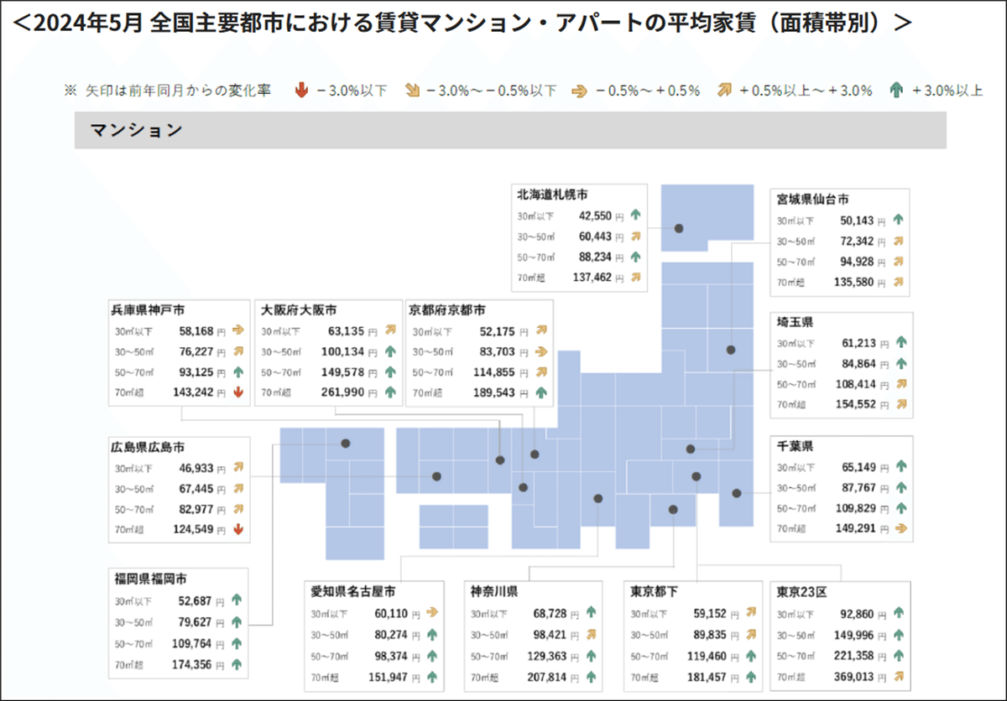Click the map marker on Hokkaido
This screenshot has height=701, width=1007.
[x=678, y=226]
